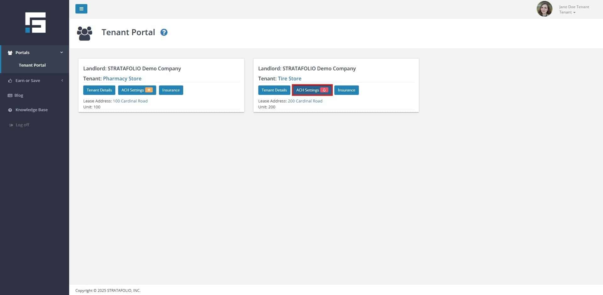
Task: Click the hamburger menu toggle button
Action: tap(81, 9)
